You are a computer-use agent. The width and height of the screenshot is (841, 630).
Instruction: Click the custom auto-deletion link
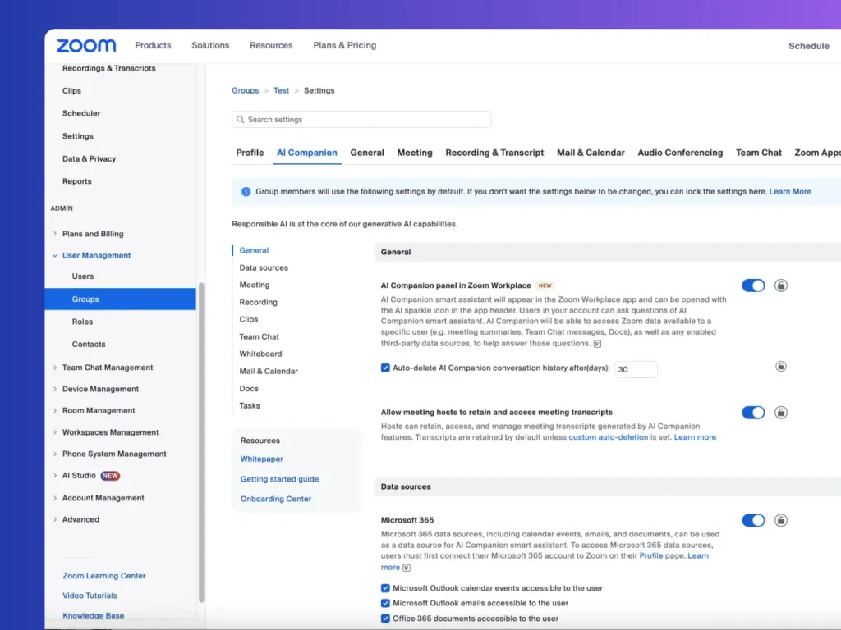pos(609,437)
